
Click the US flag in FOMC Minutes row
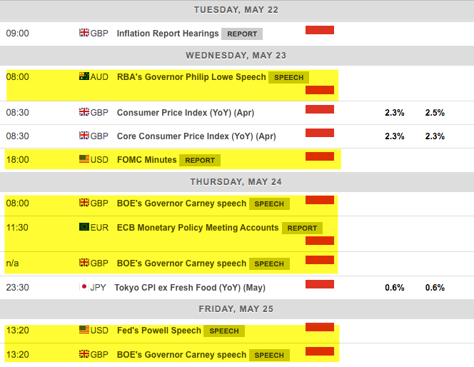pyautogui.click(x=84, y=159)
